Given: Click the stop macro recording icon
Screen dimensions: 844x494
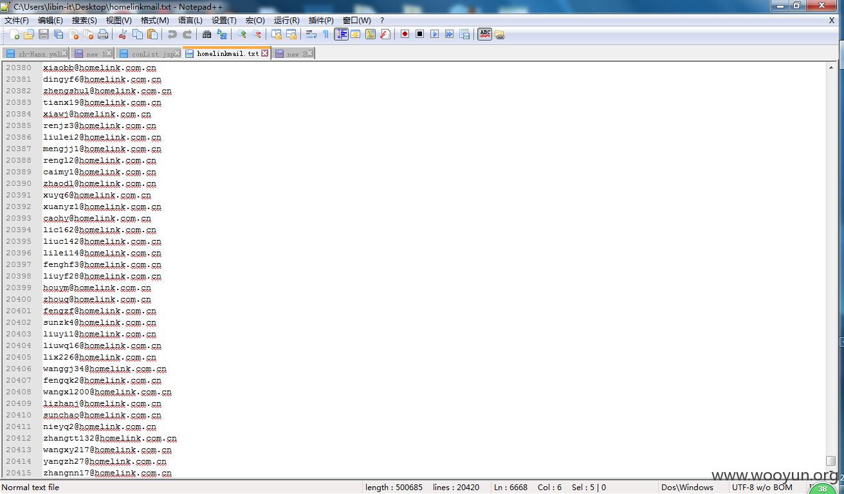Looking at the screenshot, I should coord(420,34).
